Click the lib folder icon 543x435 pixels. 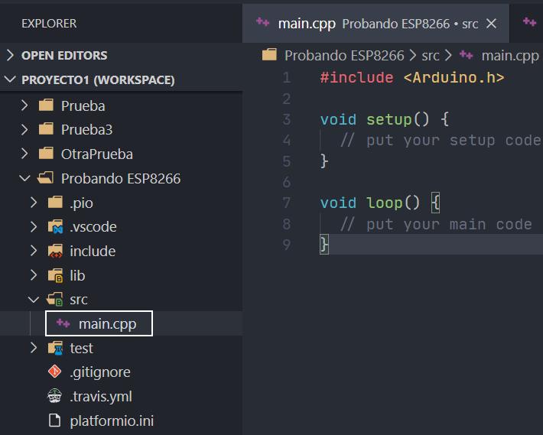(x=55, y=275)
